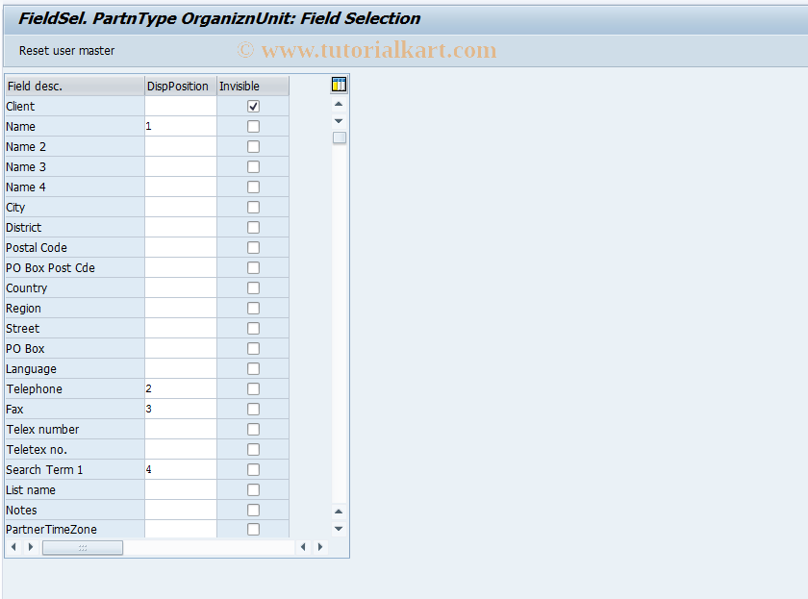Click DispPosition field for the Language row
Viewport: 808px width, 599px height.
[181, 369]
